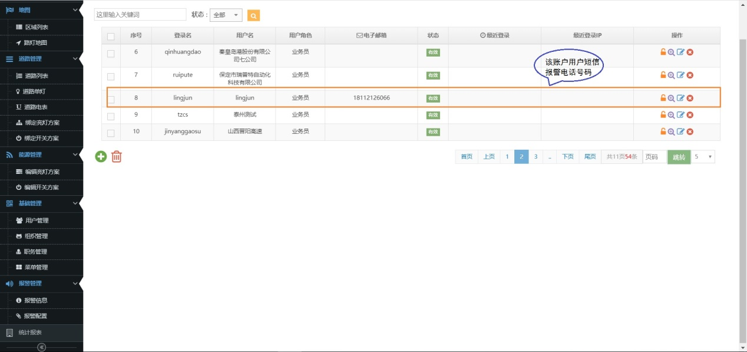Check the box for the qinhuangdao row
747x352 pixels.
coord(111,54)
